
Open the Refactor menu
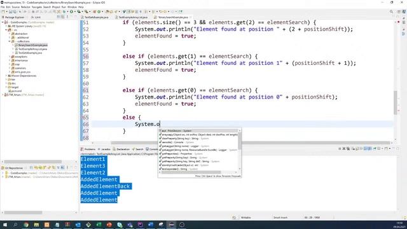point(25,7)
